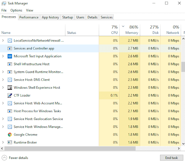Click the Windows Shell Experience Host icon

(10, 88)
